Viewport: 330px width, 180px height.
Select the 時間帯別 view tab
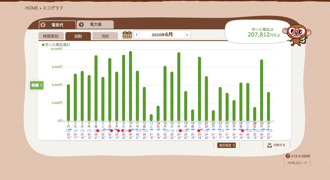click(51, 36)
